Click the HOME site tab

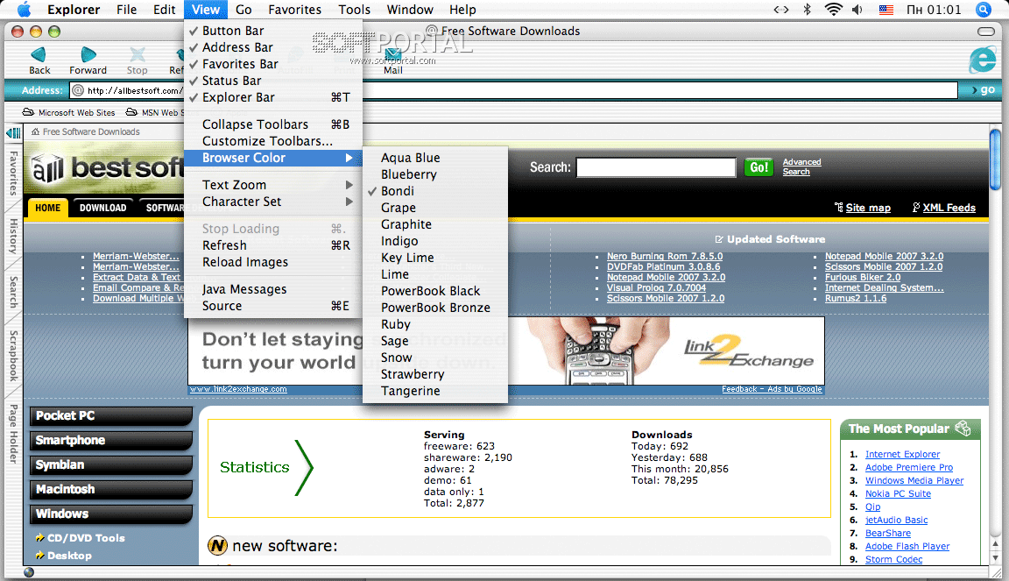click(x=48, y=208)
